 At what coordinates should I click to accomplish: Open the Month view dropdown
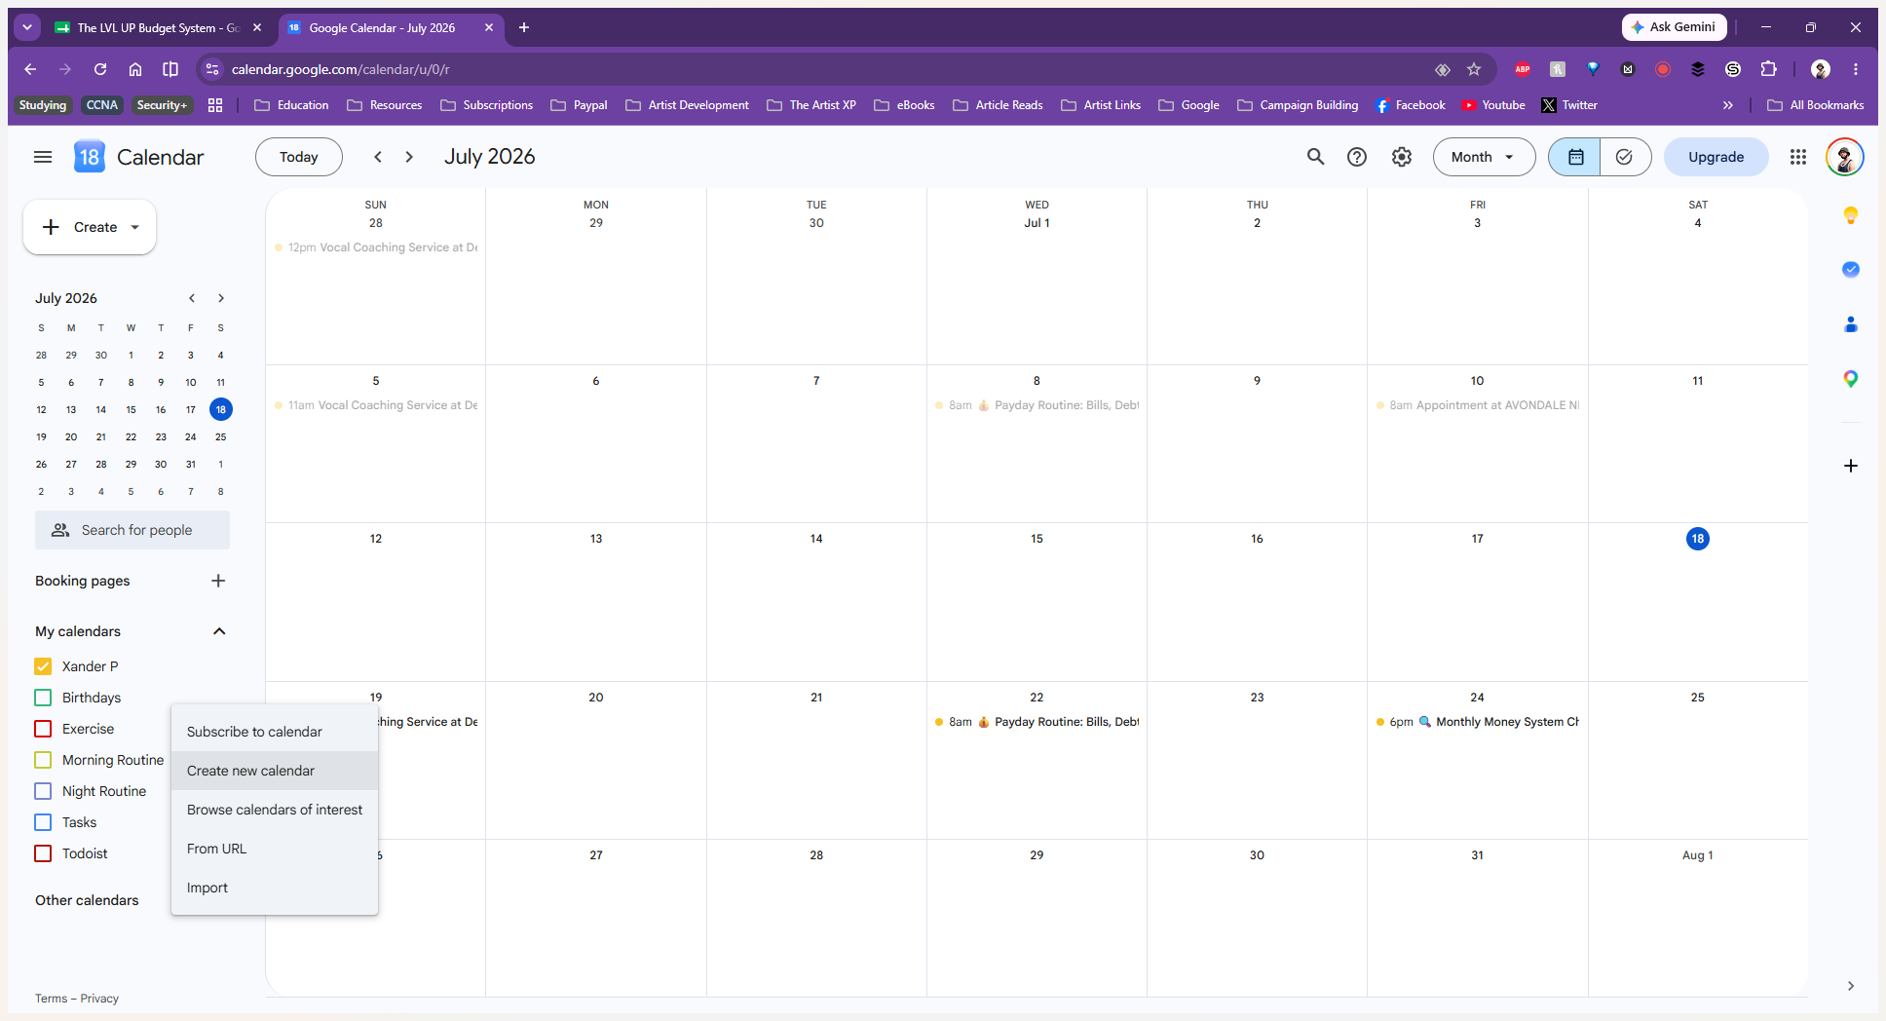(x=1484, y=157)
